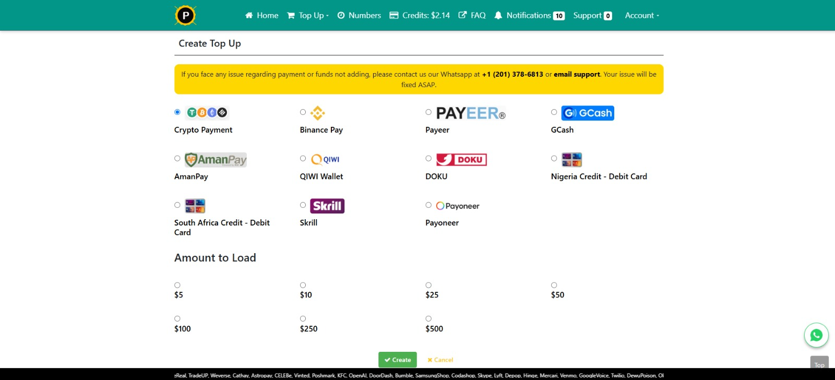Click the South Africa card icon
Viewport: 835px width, 380px height.
tap(195, 206)
